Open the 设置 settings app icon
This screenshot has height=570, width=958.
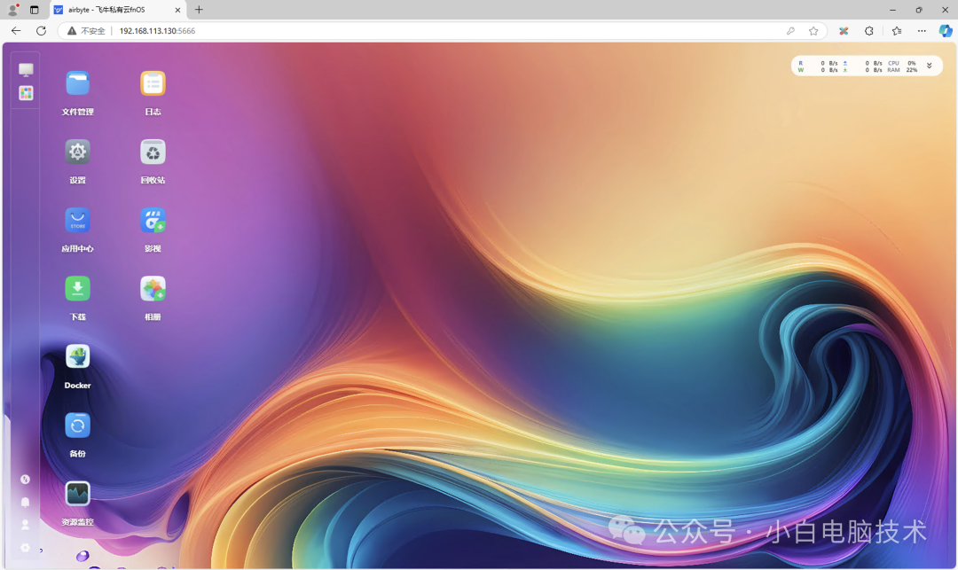77,152
